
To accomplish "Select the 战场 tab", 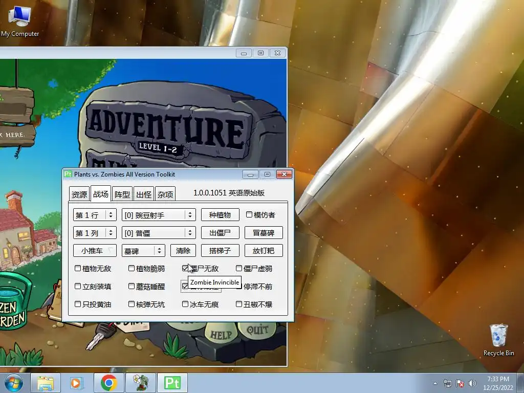I will [101, 194].
